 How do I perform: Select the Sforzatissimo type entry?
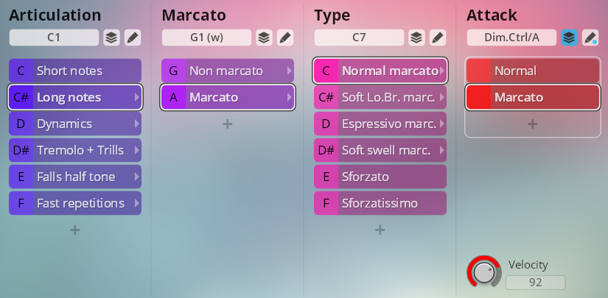click(380, 203)
